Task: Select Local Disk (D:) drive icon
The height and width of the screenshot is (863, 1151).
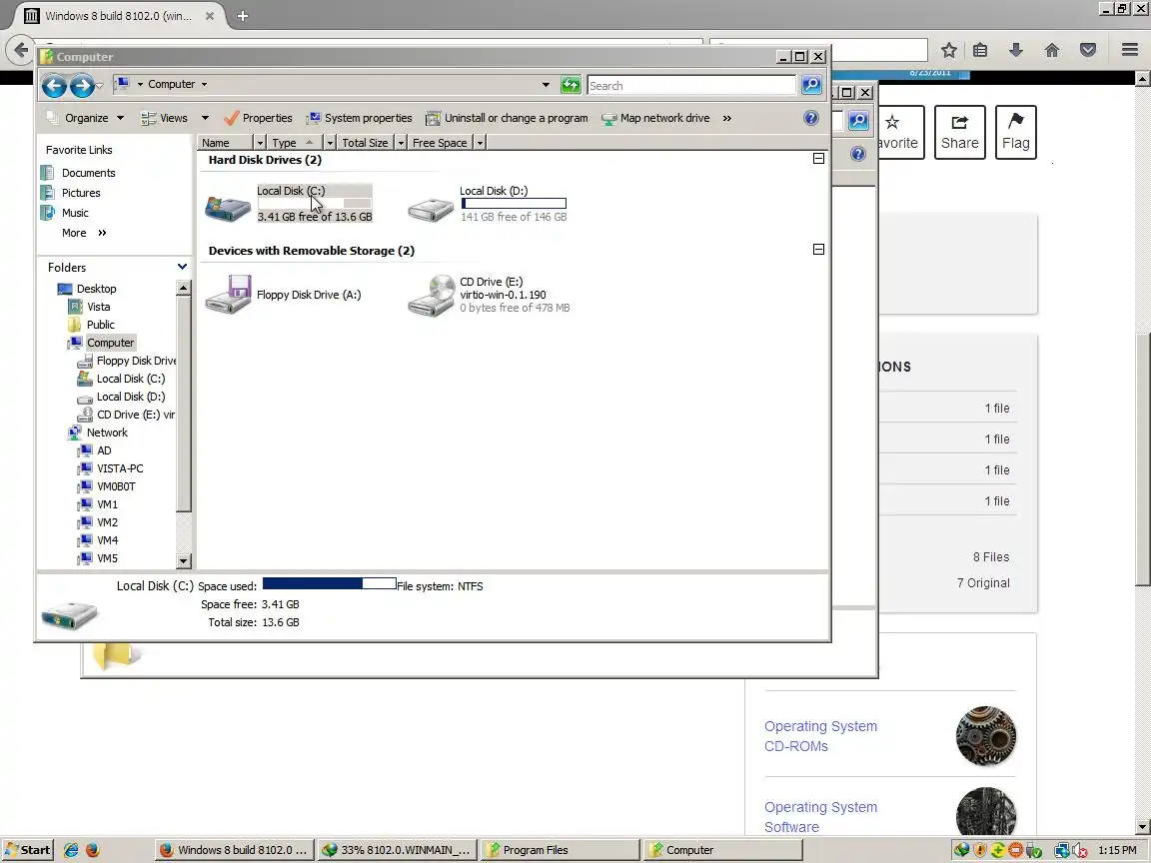Action: tap(431, 209)
